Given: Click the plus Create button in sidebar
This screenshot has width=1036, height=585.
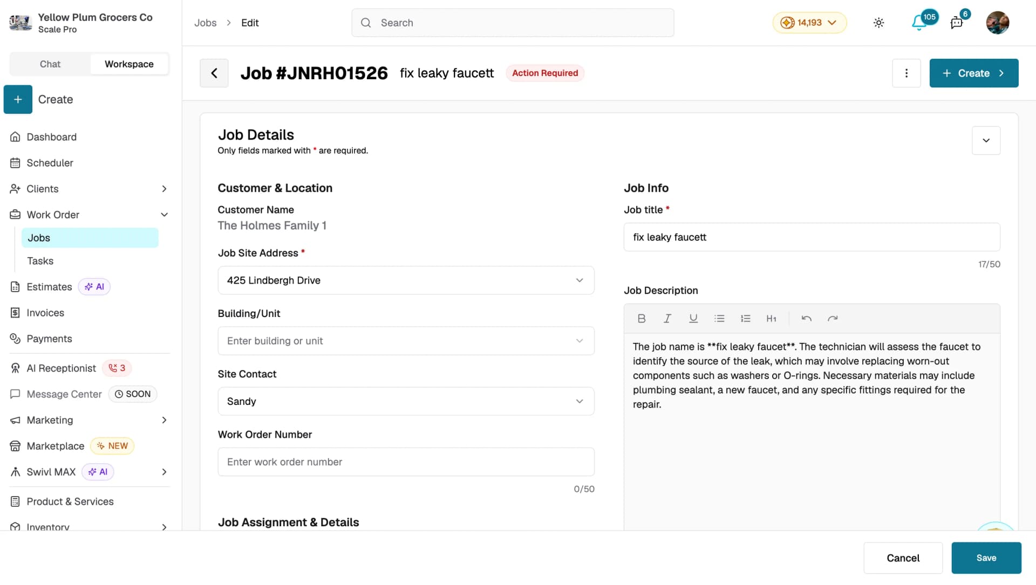Looking at the screenshot, I should click(x=18, y=100).
